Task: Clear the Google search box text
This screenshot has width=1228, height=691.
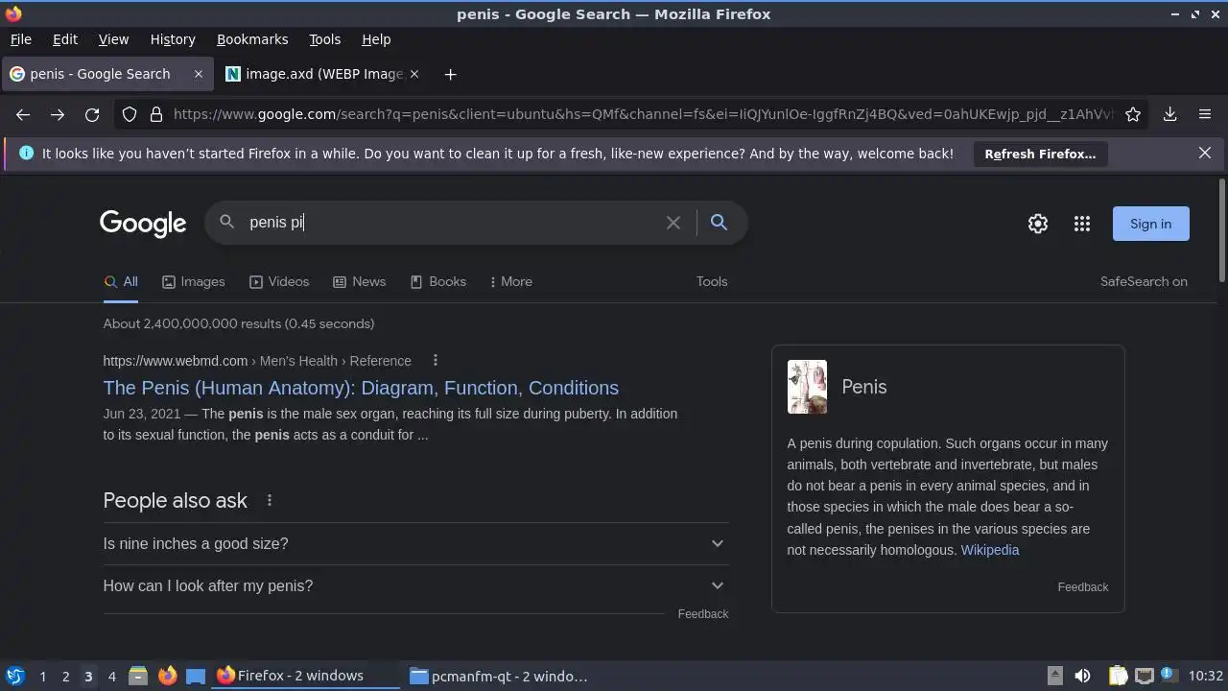Action: 673,223
